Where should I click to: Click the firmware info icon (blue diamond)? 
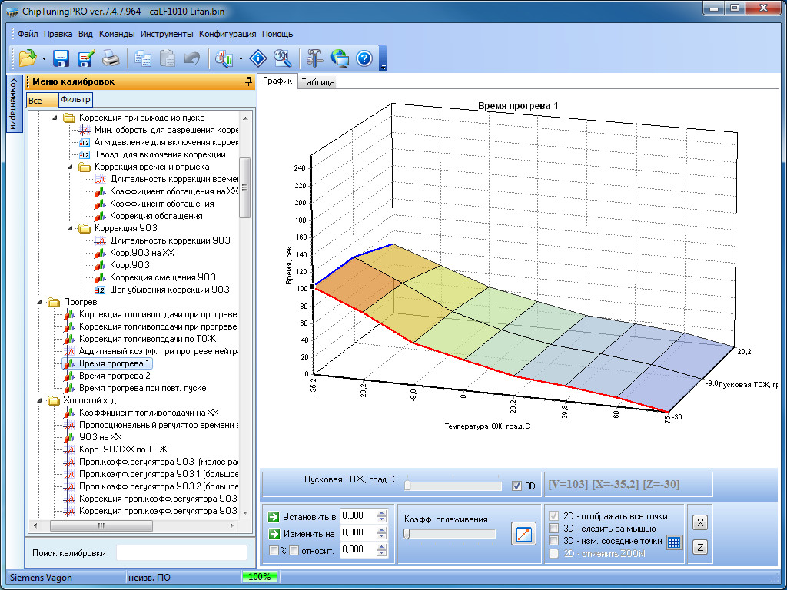[x=259, y=58]
